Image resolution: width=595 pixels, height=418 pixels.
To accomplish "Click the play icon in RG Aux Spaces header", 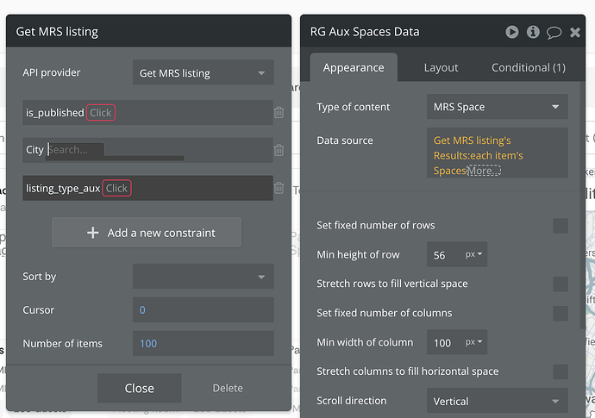I will [512, 32].
